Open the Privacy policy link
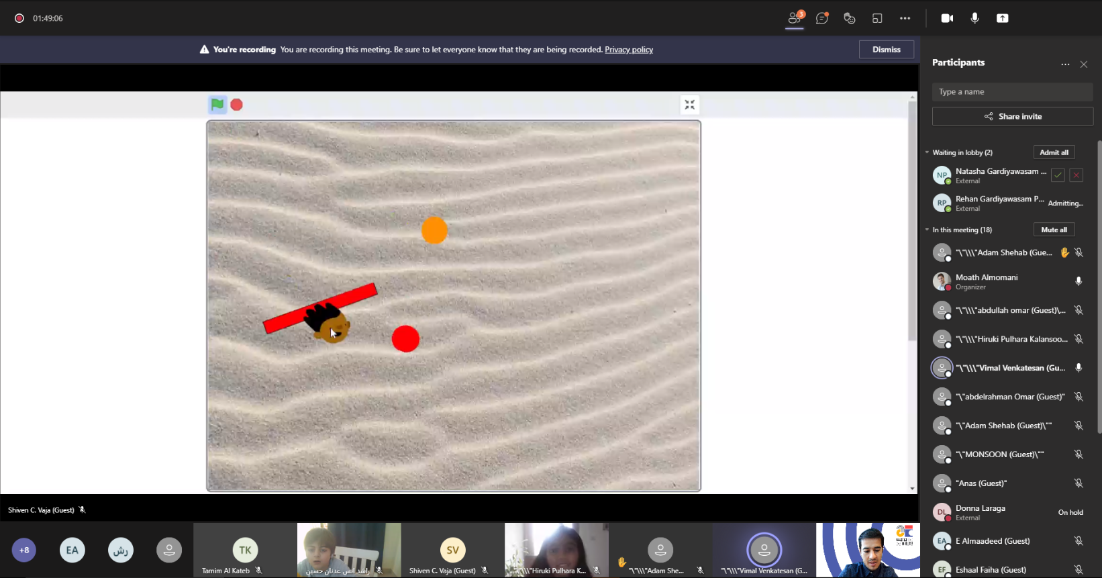 point(629,50)
